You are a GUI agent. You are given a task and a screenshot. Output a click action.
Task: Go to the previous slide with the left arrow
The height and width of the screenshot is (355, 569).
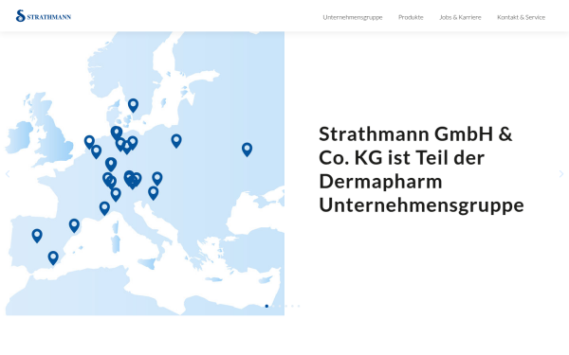[8, 174]
